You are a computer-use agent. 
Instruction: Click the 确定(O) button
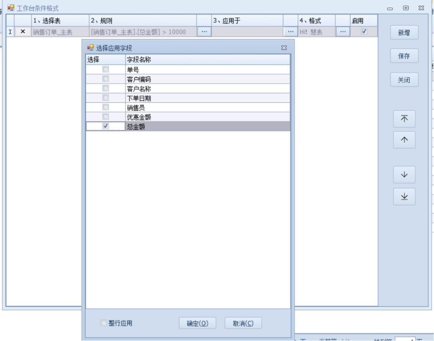(197, 323)
